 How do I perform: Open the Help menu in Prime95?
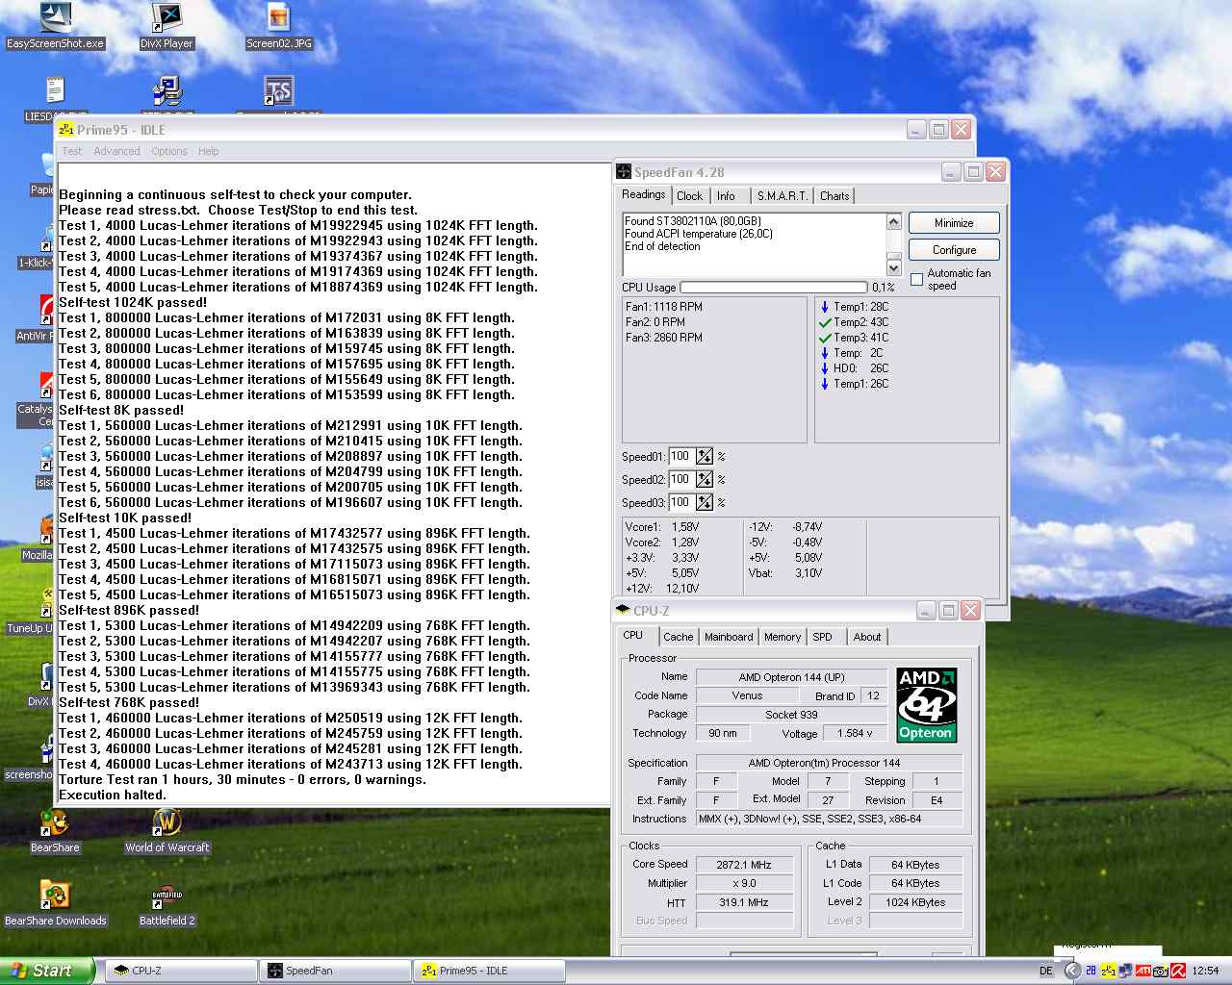(x=209, y=151)
